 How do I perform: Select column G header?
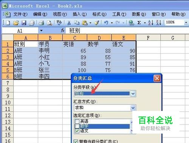[x=173, y=38]
